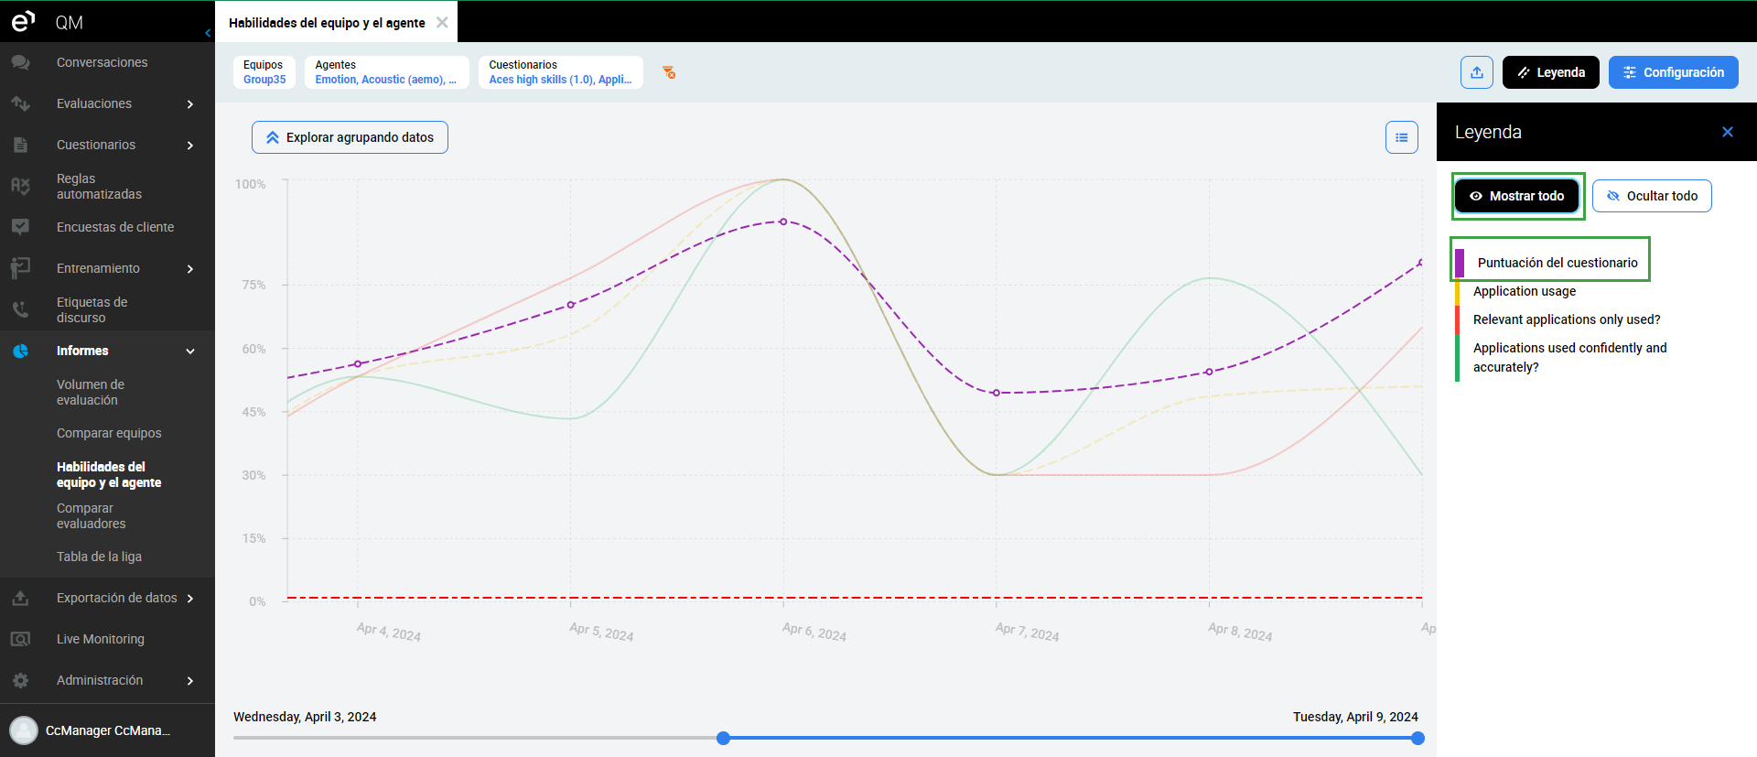Open Comparar equipos report
This screenshot has width=1757, height=757.
pyautogui.click(x=109, y=433)
